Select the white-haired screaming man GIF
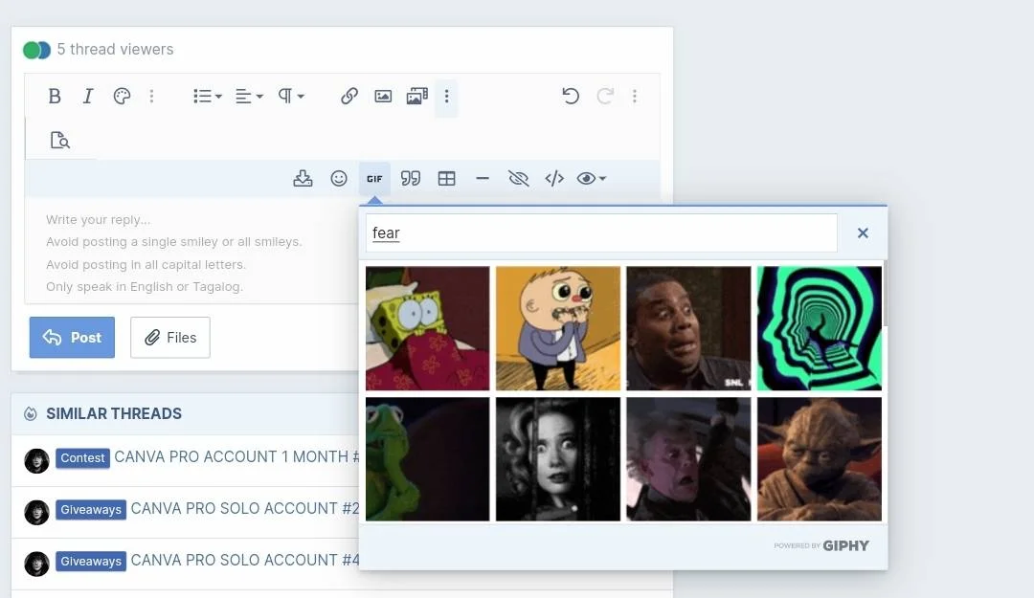The image size is (1034, 598). point(688,459)
